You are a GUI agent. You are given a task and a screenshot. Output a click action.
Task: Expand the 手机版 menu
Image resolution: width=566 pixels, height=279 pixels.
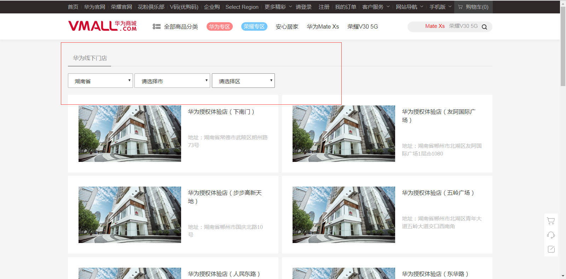click(x=440, y=7)
